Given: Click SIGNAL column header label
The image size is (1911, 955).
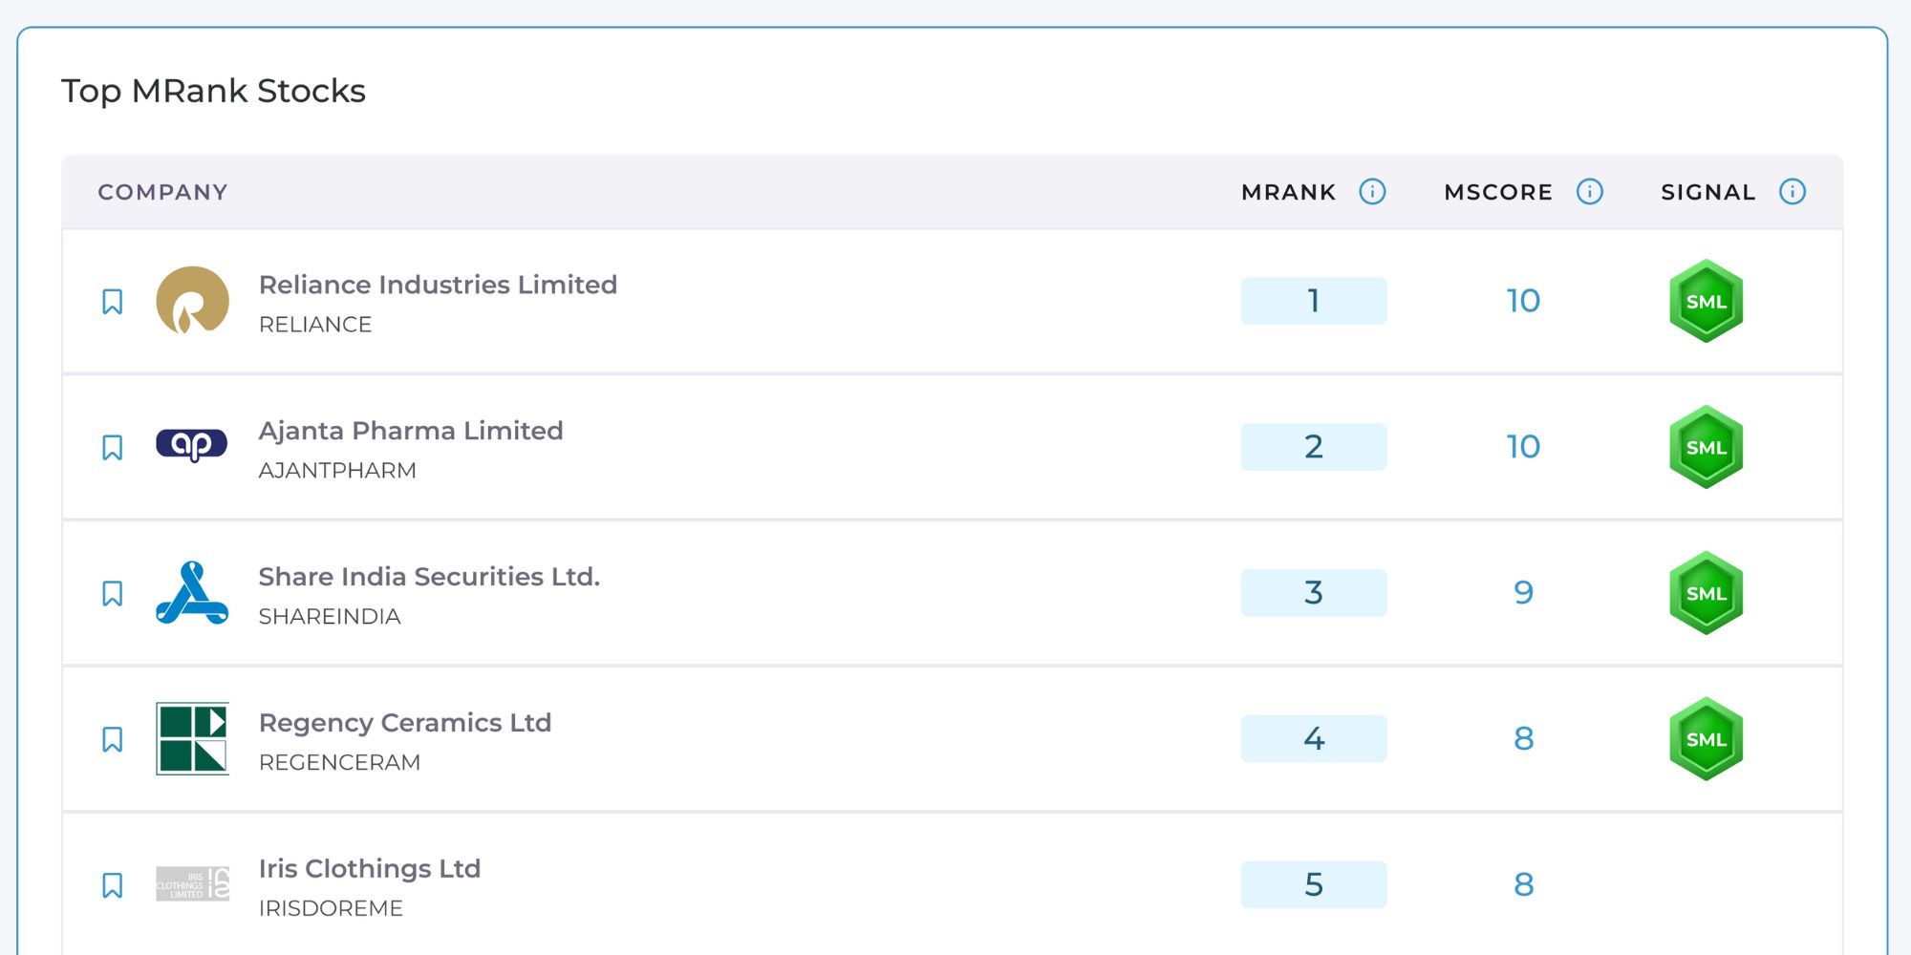Looking at the screenshot, I should (1708, 192).
